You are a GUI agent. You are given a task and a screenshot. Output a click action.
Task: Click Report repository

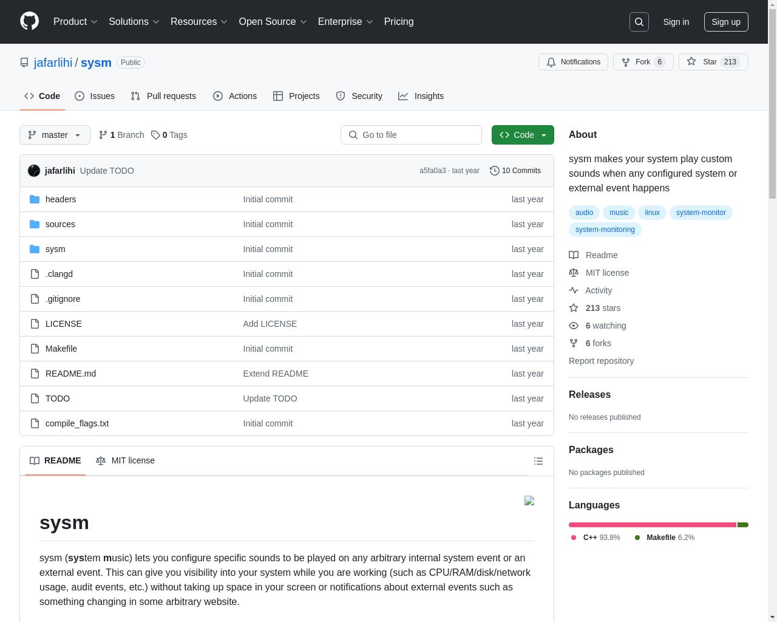point(601,361)
